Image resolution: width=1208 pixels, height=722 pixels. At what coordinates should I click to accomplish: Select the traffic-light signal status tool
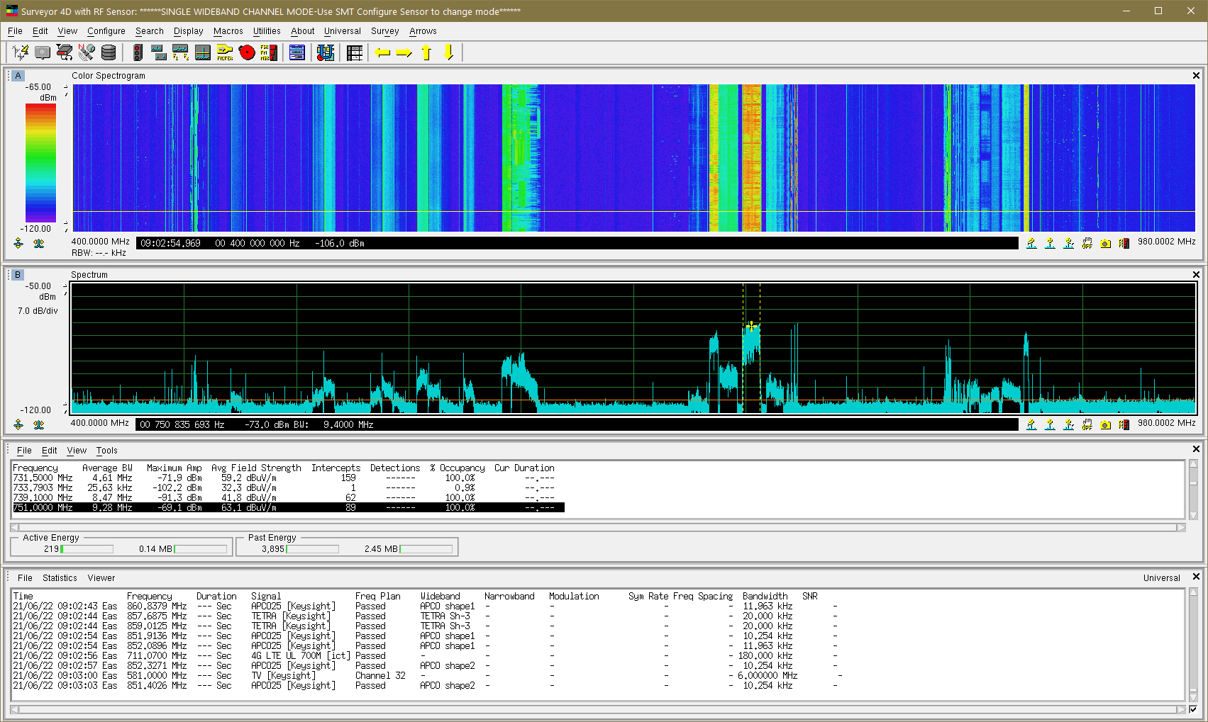pyautogui.click(x=136, y=52)
